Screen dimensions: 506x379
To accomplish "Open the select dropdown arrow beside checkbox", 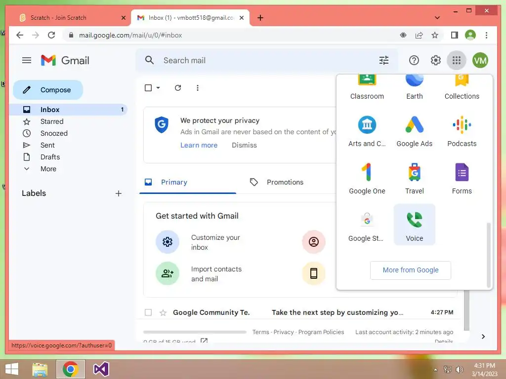I will (x=158, y=88).
